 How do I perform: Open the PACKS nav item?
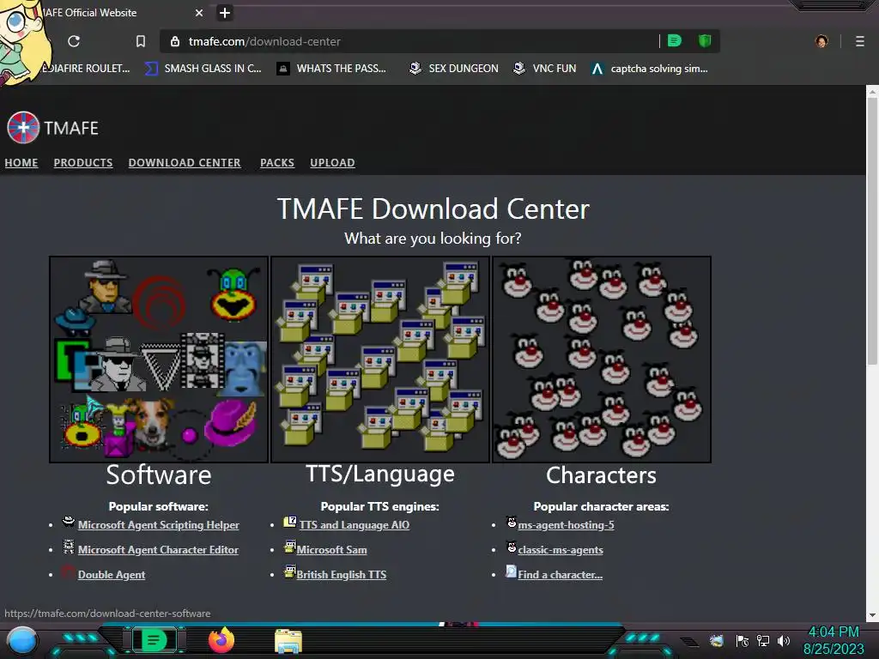pos(277,162)
